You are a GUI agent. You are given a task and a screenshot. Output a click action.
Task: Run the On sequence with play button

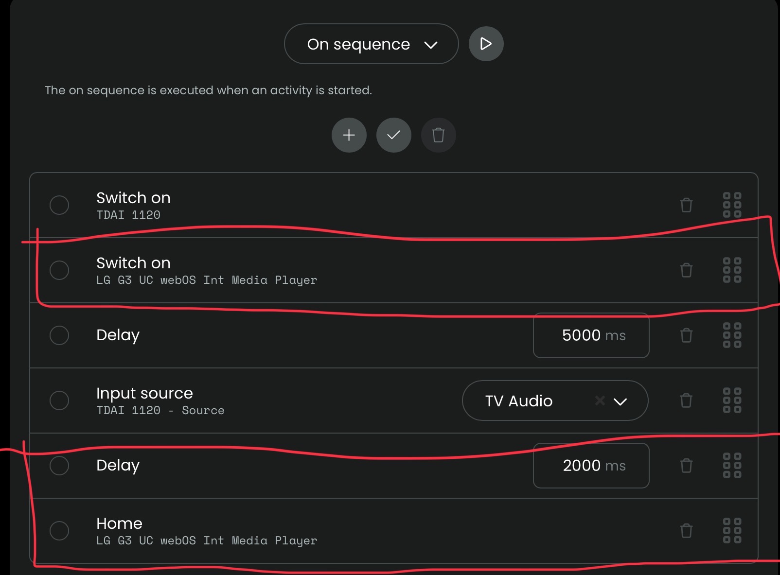tap(486, 44)
